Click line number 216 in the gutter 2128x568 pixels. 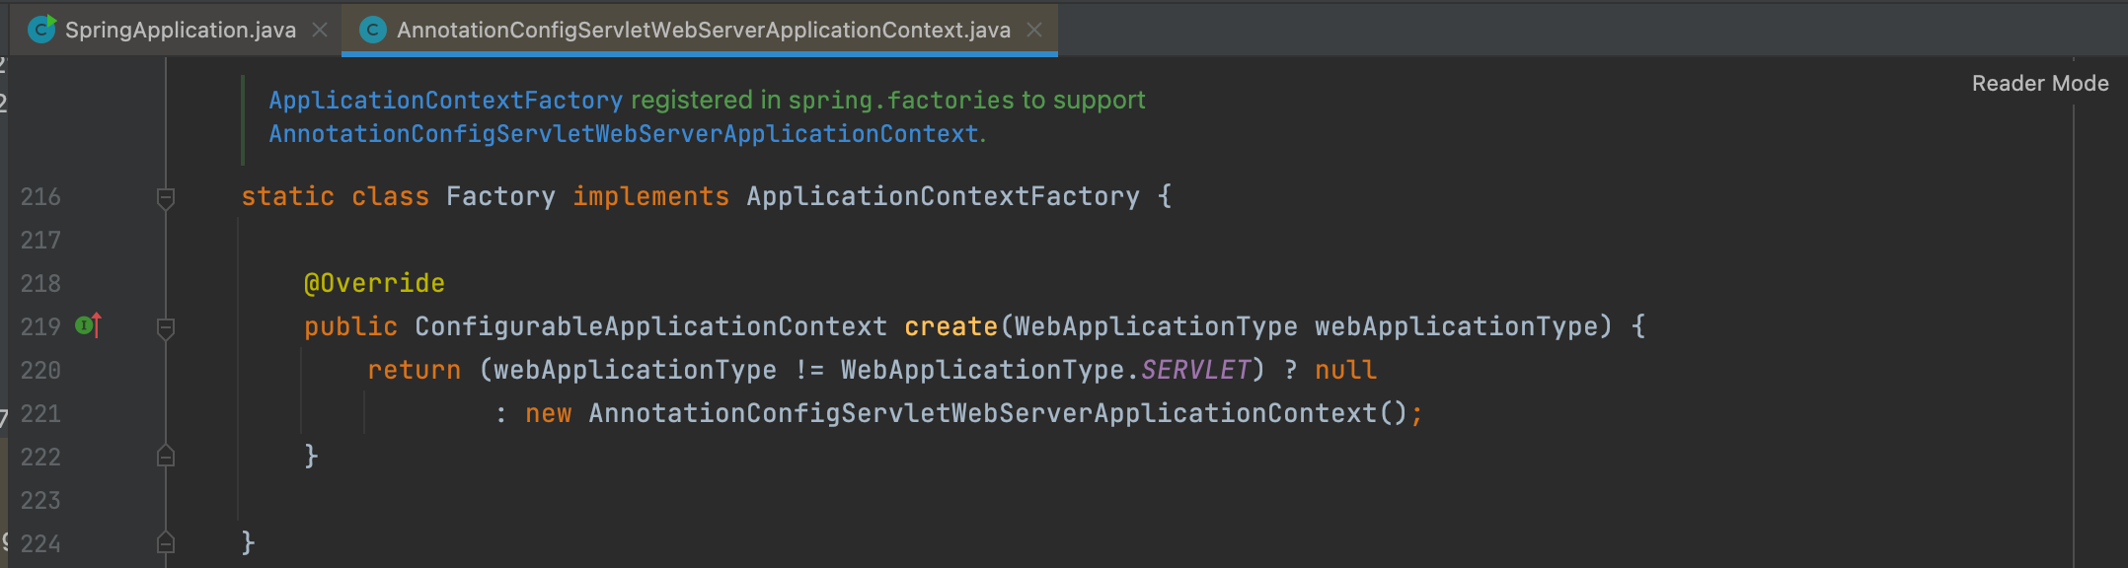(40, 196)
